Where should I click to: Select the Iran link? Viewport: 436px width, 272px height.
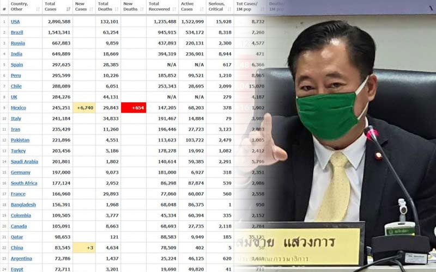point(16,129)
